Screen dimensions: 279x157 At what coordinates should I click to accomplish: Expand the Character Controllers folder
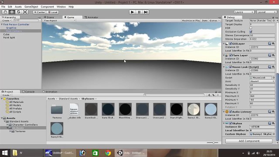[x=8, y=125]
